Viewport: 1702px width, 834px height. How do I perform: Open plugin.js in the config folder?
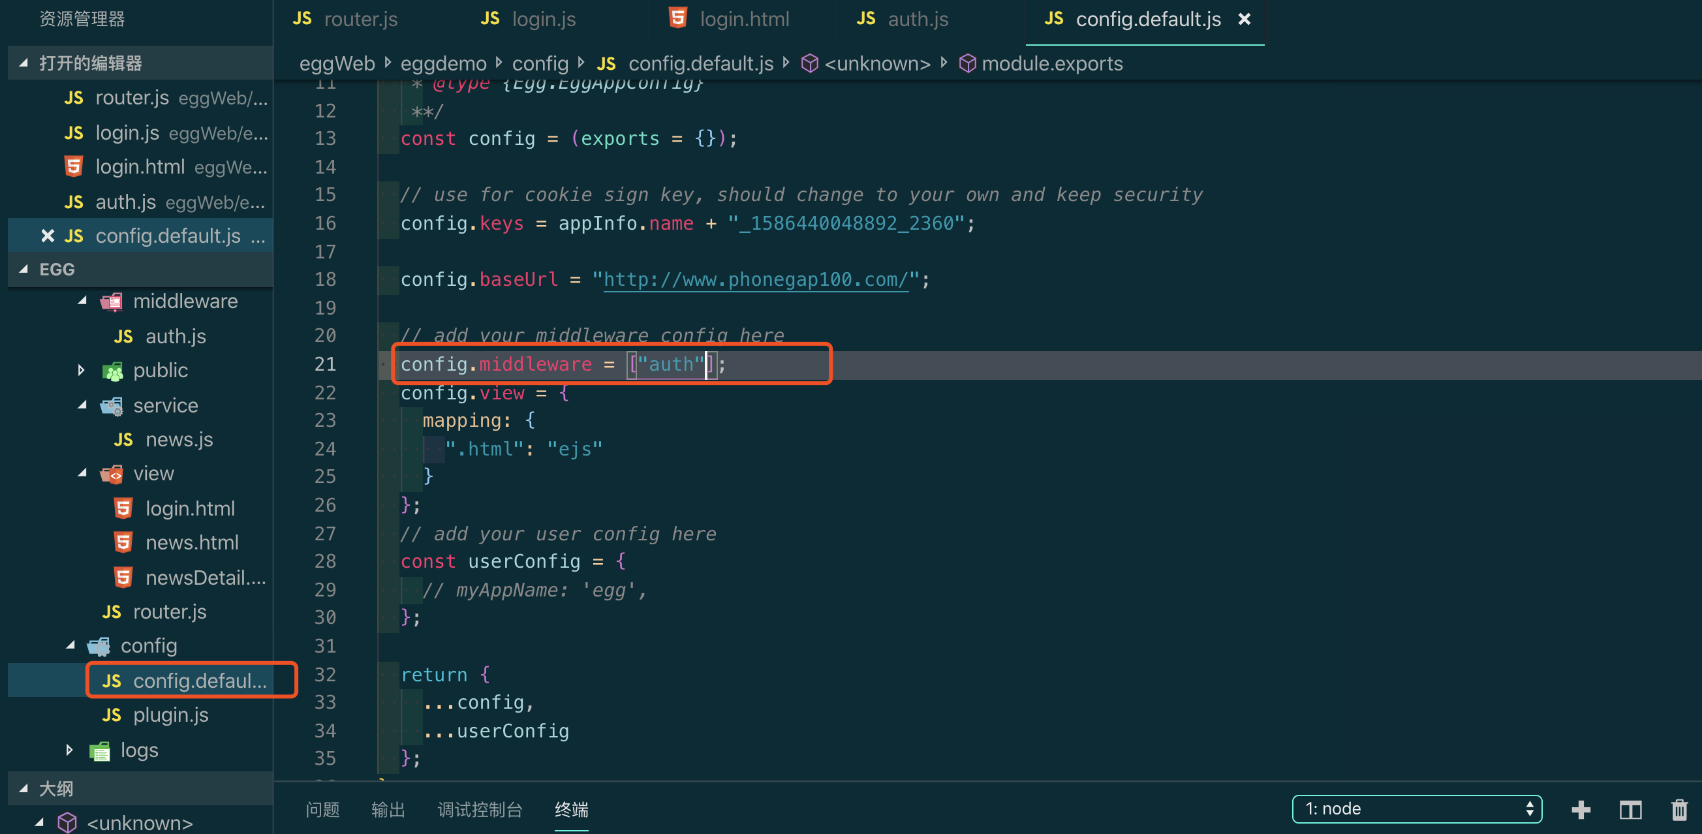coord(170,715)
